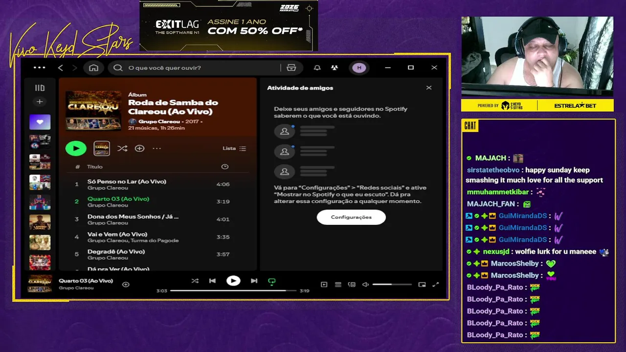Screen dimensions: 626x352
Task: Go to the Spotify Home page
Action: pyautogui.click(x=93, y=67)
